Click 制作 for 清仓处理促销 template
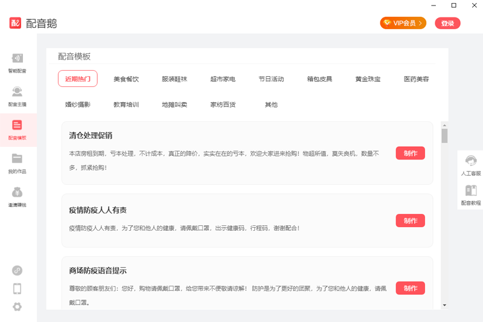Image resolution: width=483 pixels, height=322 pixels. click(x=410, y=153)
